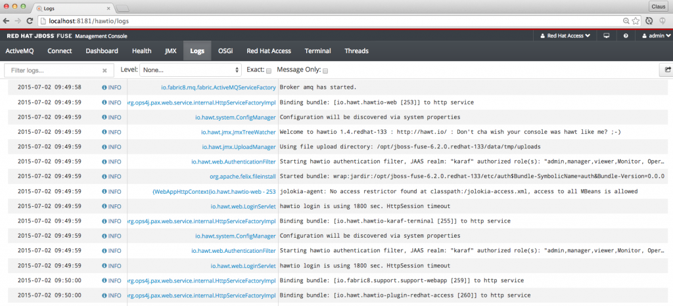Toggle the Message Only checkbox
Viewport: 673px width, 306px height.
pyautogui.click(x=325, y=71)
